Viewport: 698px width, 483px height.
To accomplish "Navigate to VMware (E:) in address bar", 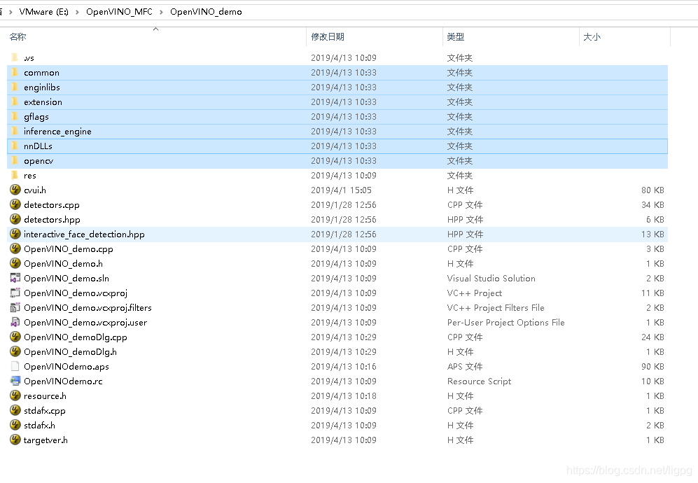I will click(x=43, y=12).
